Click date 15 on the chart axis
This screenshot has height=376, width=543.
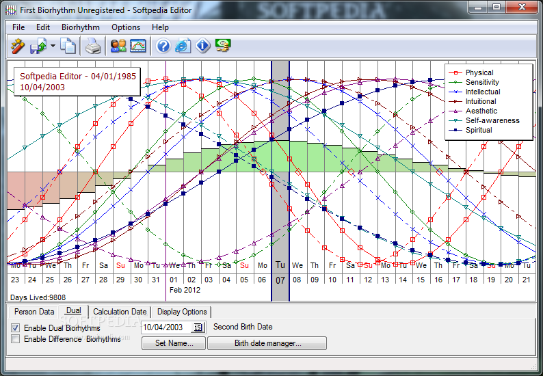click(x=421, y=280)
